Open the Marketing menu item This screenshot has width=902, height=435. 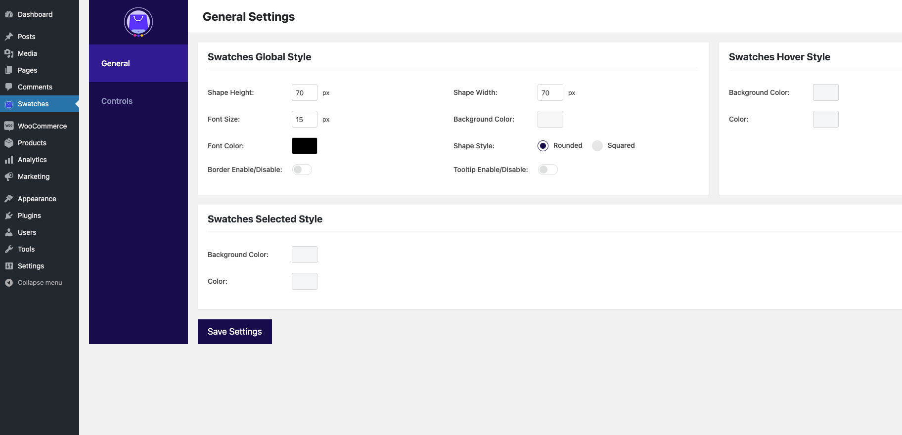click(x=40, y=176)
